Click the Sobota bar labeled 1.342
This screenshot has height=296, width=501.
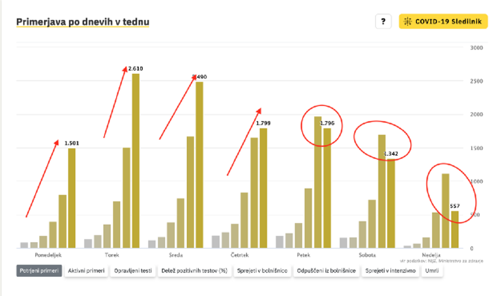[x=391, y=203]
